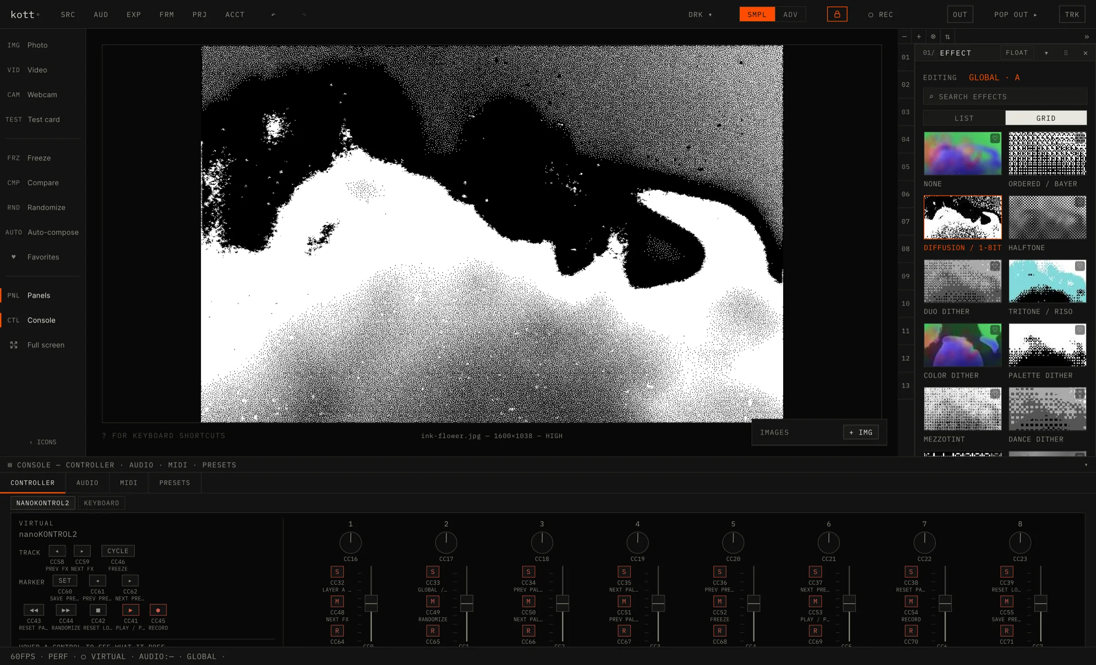Favorite the NONE effect via its heart

pyautogui.click(x=995, y=138)
